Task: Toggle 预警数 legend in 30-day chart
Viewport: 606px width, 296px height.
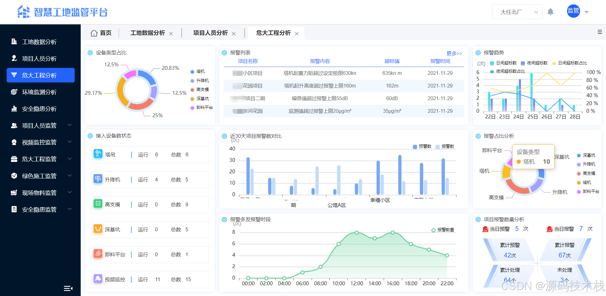Action: tap(422, 146)
